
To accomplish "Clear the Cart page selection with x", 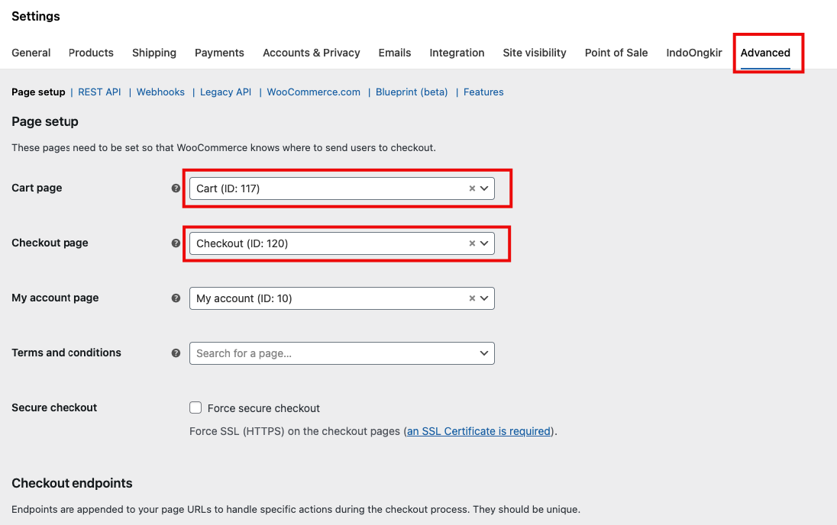I will [x=472, y=188].
